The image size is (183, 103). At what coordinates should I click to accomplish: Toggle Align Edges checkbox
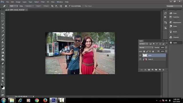coord(83,6)
